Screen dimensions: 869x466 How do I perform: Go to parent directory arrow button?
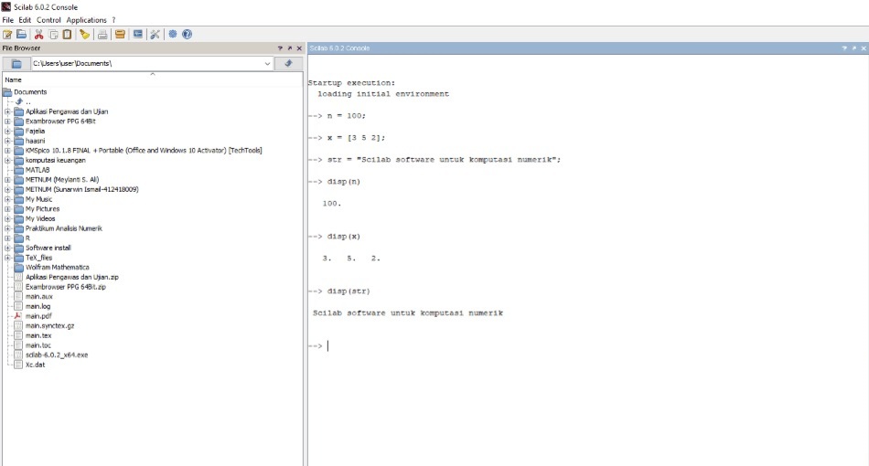(288, 64)
